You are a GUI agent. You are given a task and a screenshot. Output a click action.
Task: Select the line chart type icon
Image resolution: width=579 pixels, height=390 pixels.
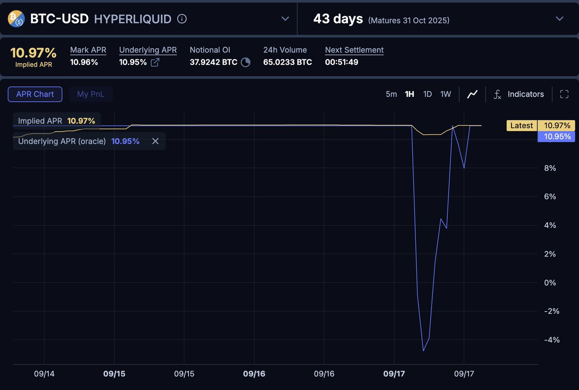click(472, 94)
